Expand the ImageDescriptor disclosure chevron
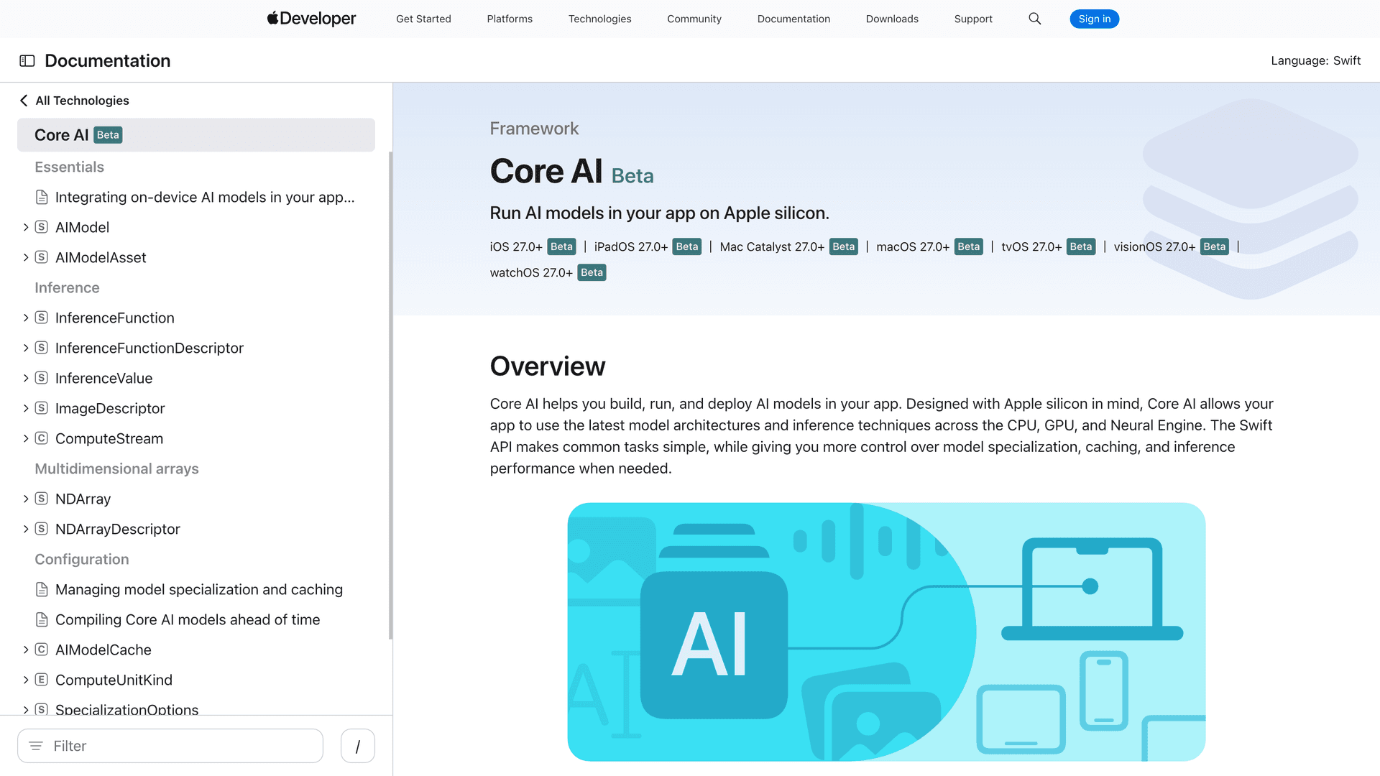The image size is (1380, 776). [x=26, y=408]
